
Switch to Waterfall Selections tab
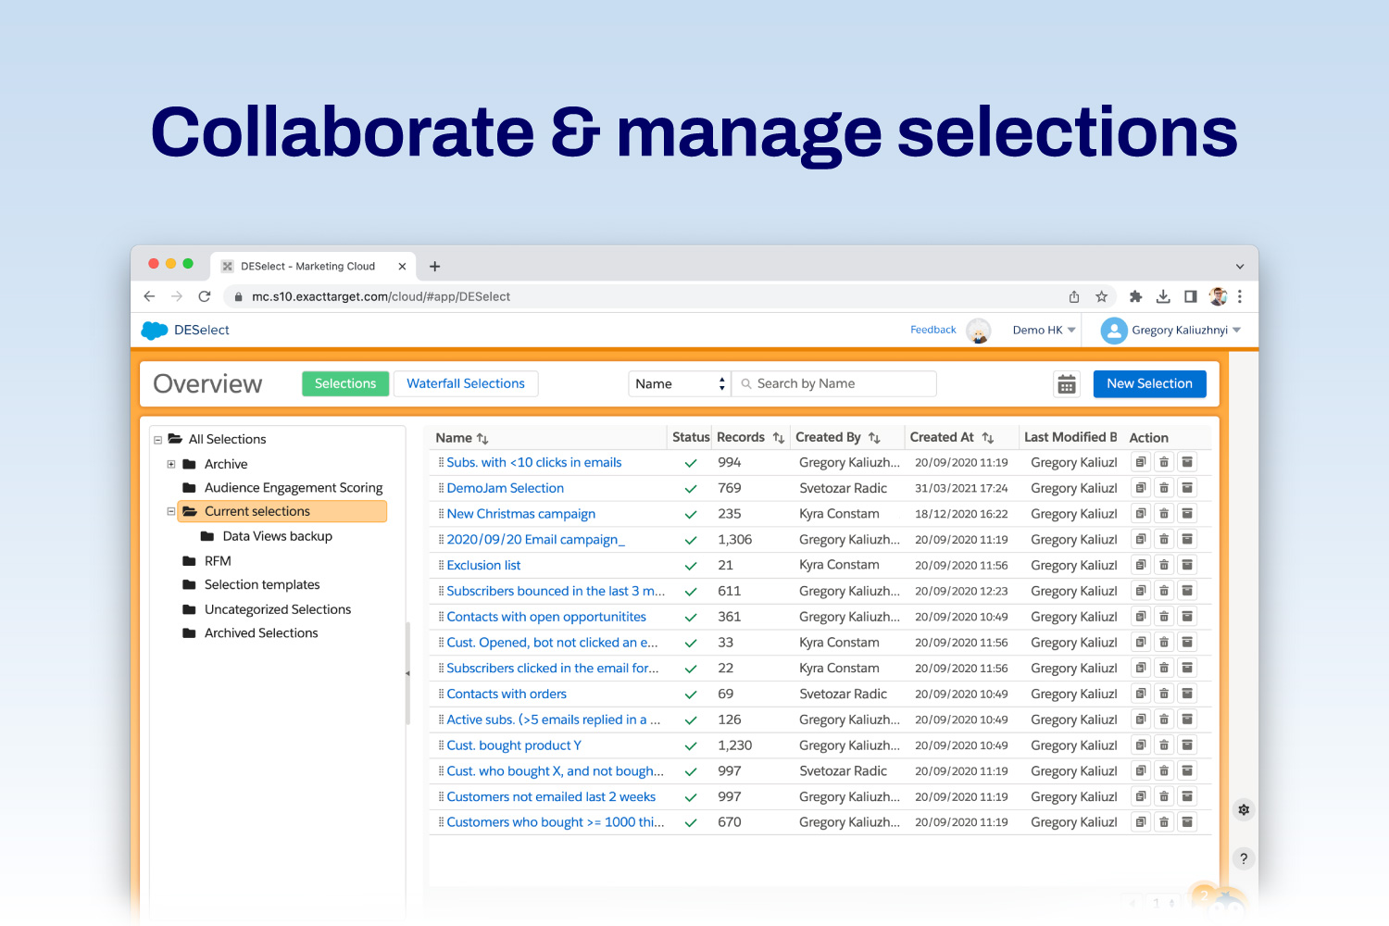(x=466, y=384)
